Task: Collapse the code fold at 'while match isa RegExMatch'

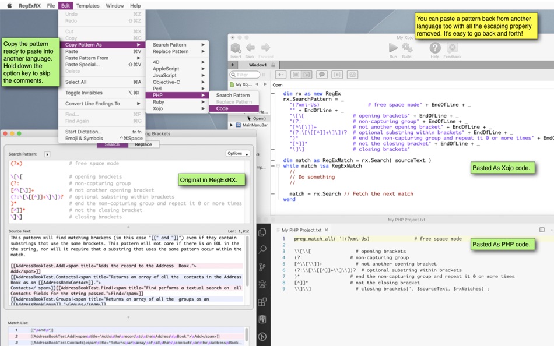Action: [x=278, y=165]
